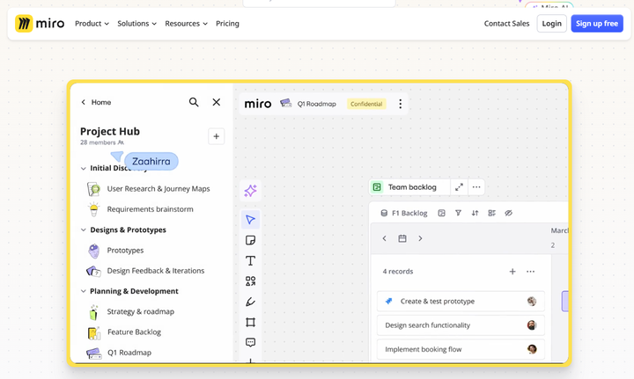Select the Pen drawing tool

point(250,302)
